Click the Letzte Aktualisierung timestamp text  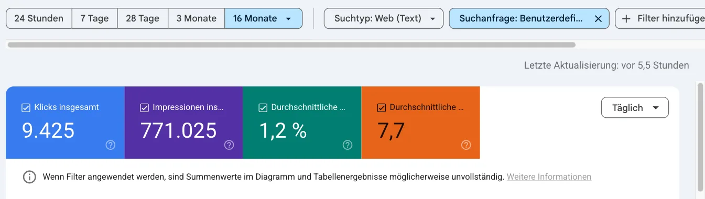tap(606, 65)
